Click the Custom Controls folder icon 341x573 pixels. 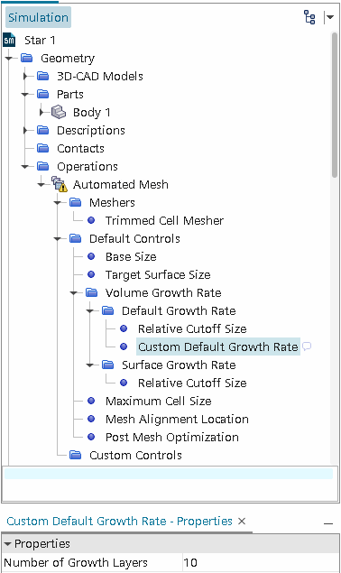click(x=75, y=455)
